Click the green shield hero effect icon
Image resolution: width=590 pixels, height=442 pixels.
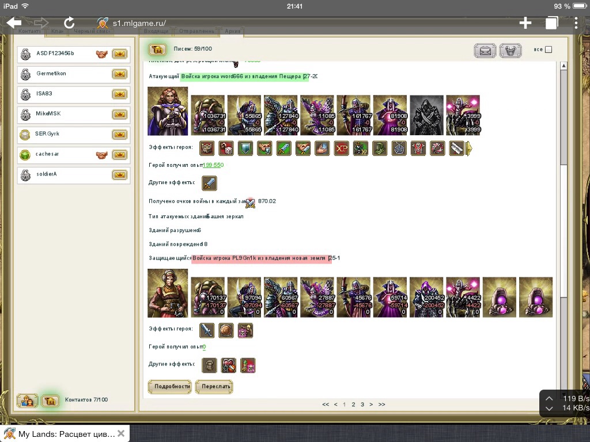pos(245,148)
